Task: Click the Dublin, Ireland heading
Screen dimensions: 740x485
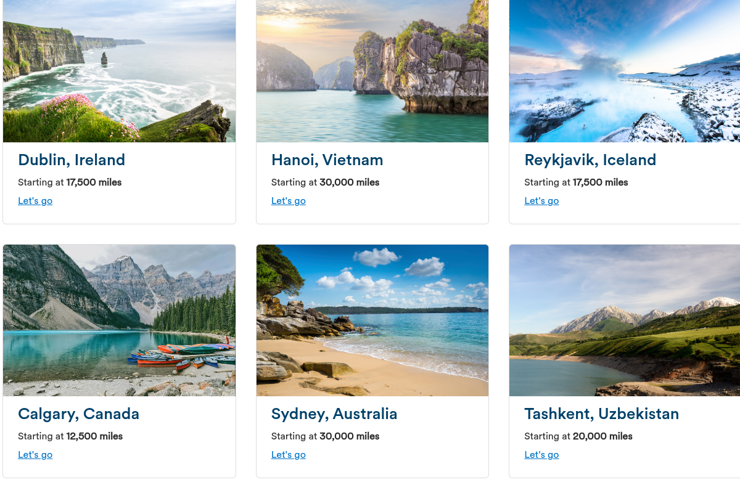Action: click(72, 160)
